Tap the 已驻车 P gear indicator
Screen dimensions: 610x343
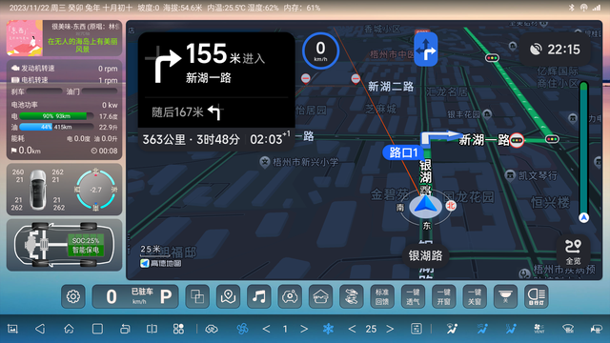pos(135,296)
